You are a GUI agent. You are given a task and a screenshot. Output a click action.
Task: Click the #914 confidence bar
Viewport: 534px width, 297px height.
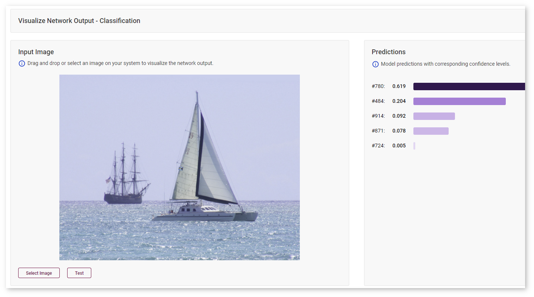pyautogui.click(x=434, y=116)
